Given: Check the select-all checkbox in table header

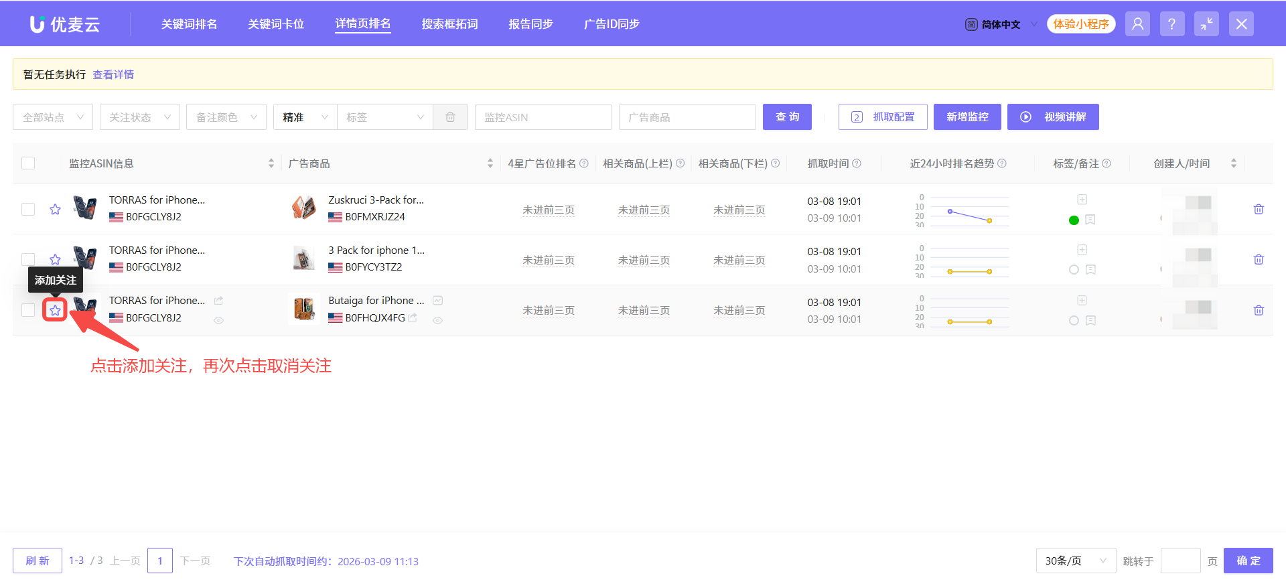Looking at the screenshot, I should pos(28,163).
